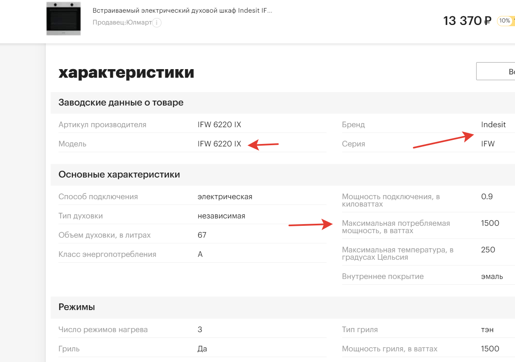The height and width of the screenshot is (362, 515).
Task: Click the Мощность гриля value 1500
Action: (x=490, y=349)
